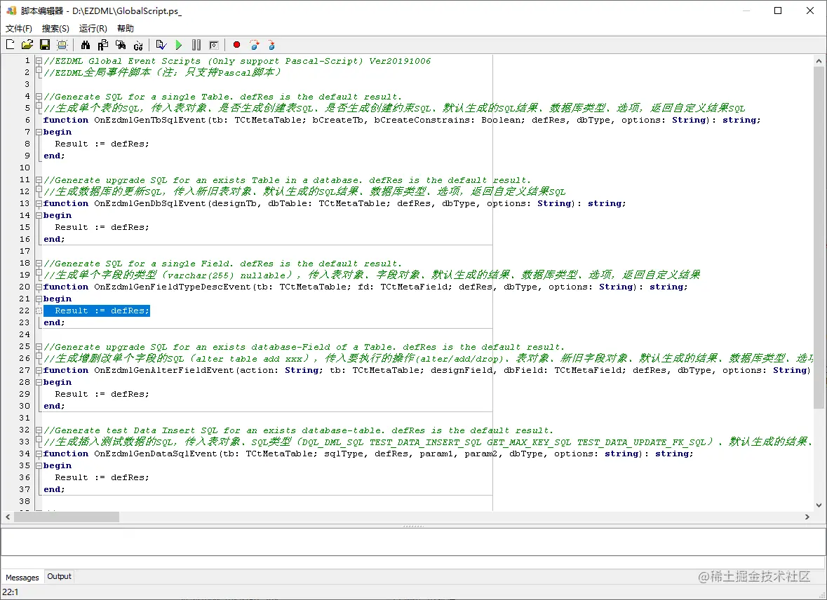Click line number 31 in the gutter
827x600 pixels.
25,418
